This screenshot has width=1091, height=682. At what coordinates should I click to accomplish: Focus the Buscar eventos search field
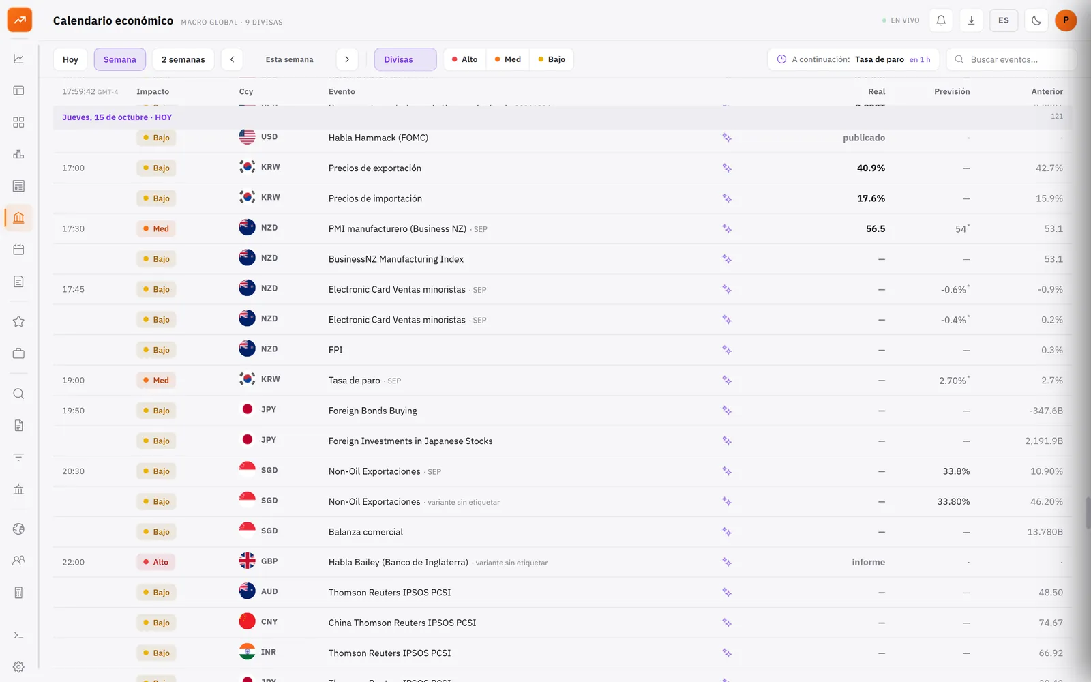point(1011,59)
